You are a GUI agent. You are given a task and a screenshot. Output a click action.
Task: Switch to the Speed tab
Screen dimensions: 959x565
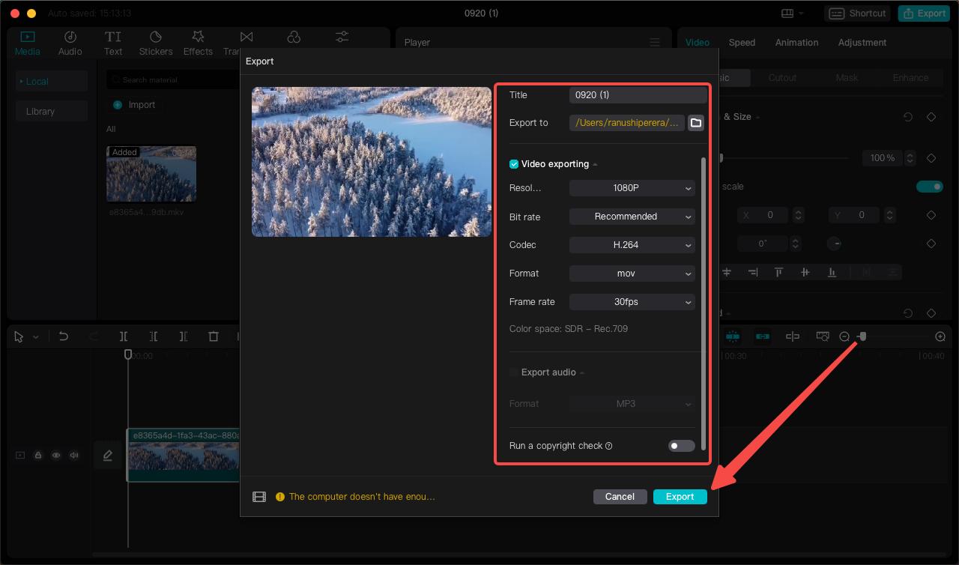tap(742, 42)
